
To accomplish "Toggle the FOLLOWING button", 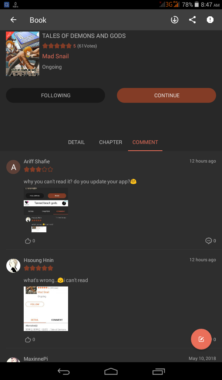I will click(x=55, y=95).
